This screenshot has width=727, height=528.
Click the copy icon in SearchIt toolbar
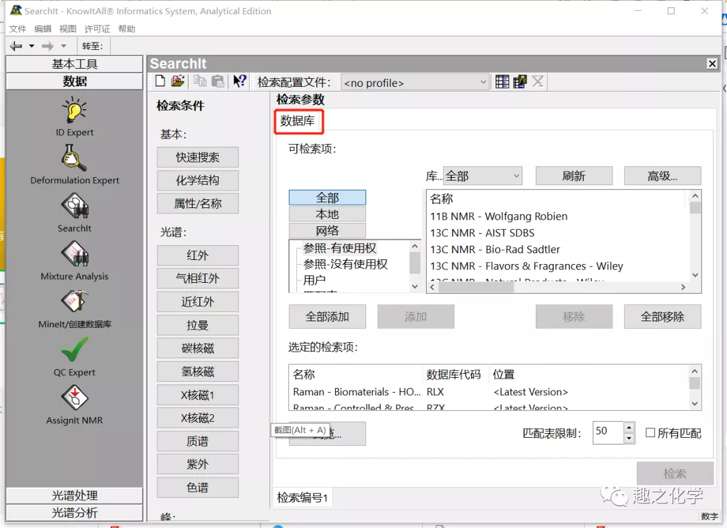coord(200,81)
